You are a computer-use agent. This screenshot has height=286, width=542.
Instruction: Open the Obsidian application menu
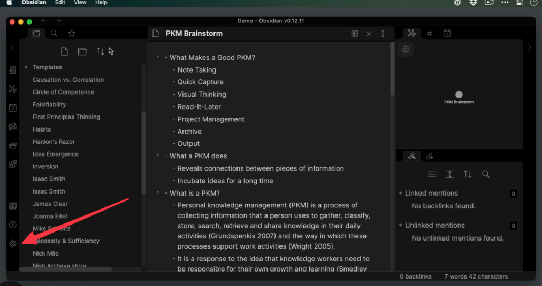tap(34, 3)
